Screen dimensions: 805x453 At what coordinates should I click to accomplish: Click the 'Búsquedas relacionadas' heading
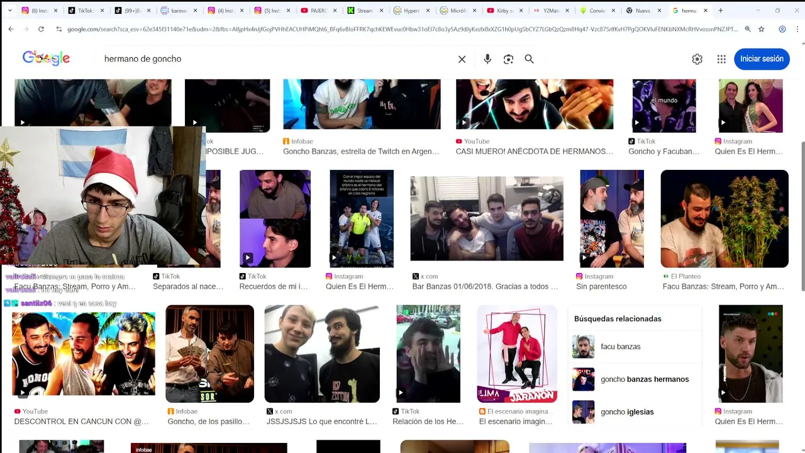click(x=618, y=319)
